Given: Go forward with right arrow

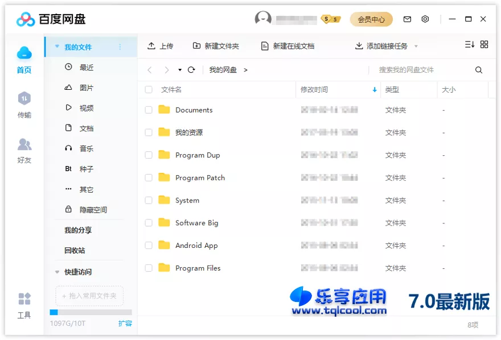Looking at the screenshot, I should click(166, 70).
